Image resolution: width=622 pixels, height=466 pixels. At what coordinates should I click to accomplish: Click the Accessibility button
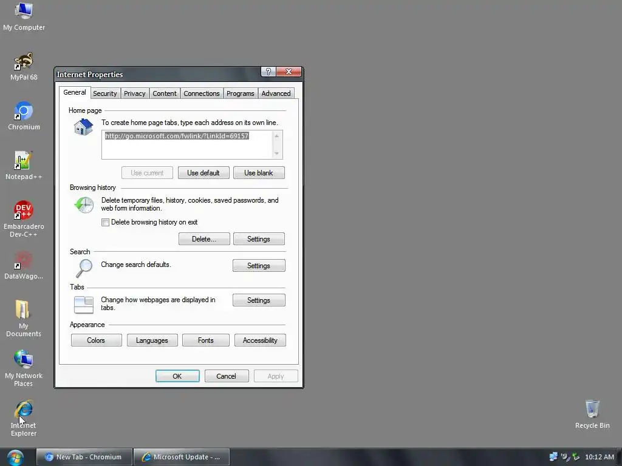(x=260, y=340)
